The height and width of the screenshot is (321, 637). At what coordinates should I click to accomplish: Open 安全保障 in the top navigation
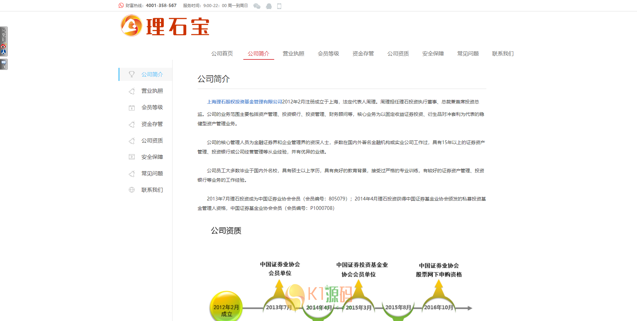pyautogui.click(x=433, y=53)
